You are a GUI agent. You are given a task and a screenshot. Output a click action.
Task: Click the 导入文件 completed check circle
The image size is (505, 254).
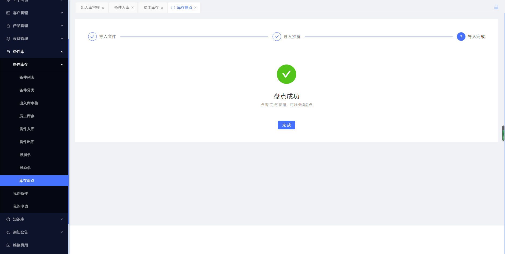coord(92,36)
